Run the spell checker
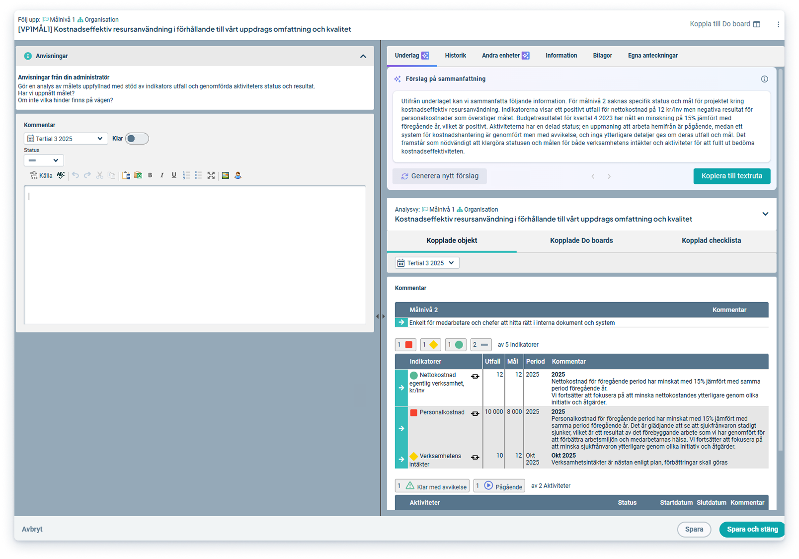 click(61, 175)
